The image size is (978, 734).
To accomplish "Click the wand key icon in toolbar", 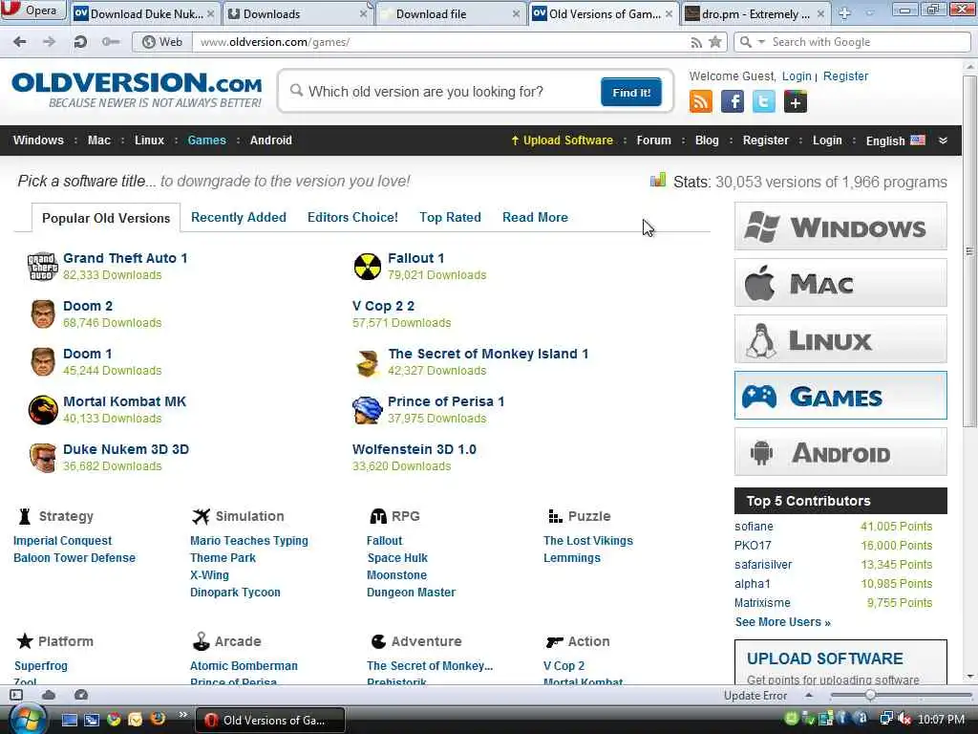I will click(111, 42).
